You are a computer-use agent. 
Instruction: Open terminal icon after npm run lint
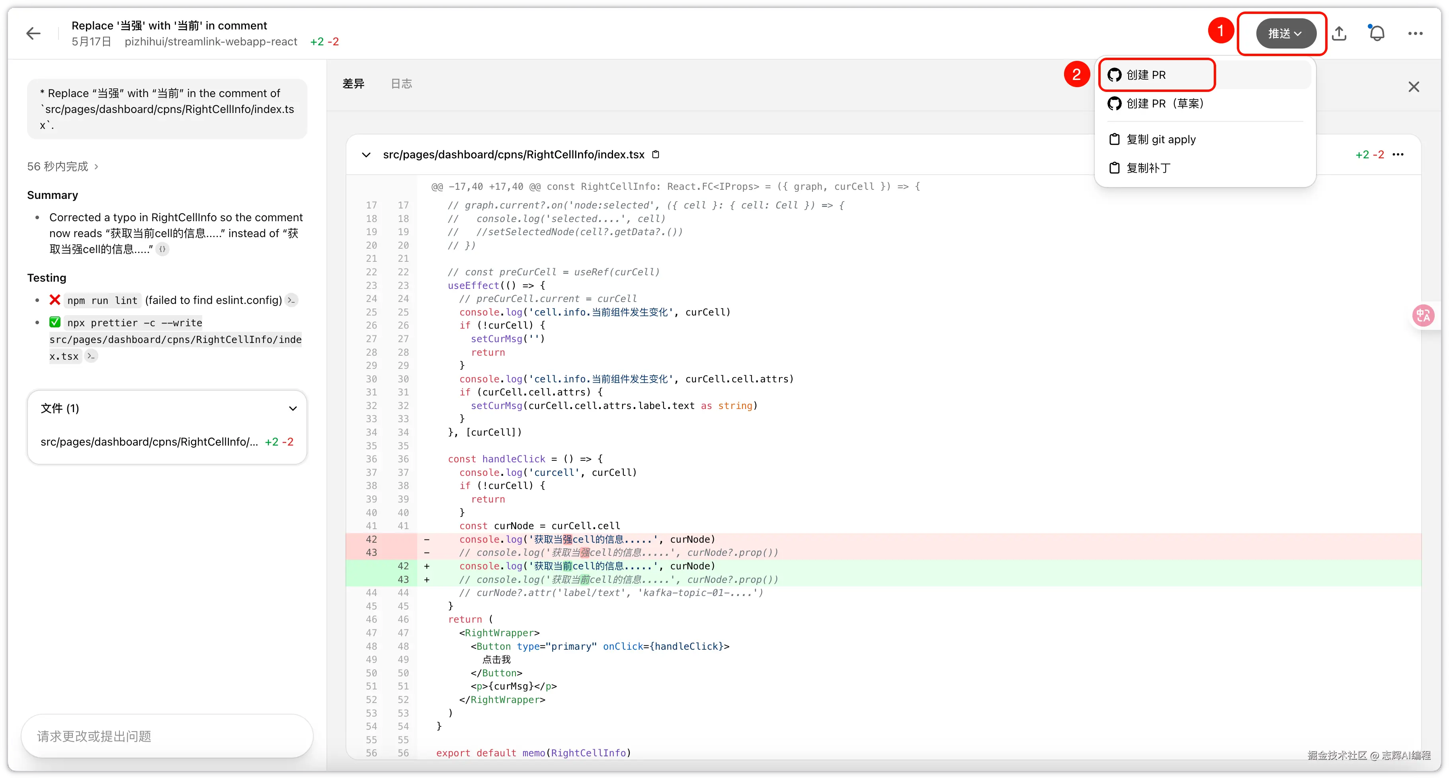[291, 300]
